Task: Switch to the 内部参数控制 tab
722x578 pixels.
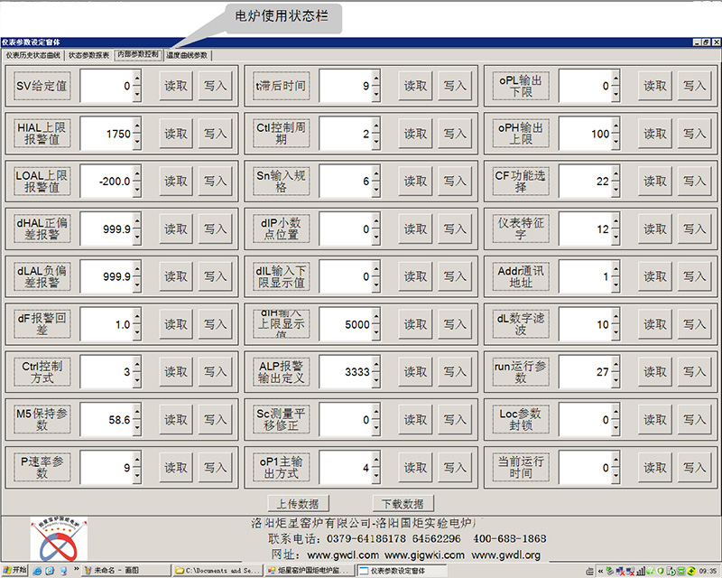Action: pyautogui.click(x=137, y=54)
